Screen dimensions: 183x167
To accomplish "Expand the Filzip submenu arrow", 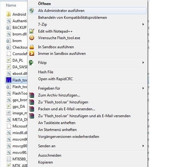I will (x=143, y=63).
